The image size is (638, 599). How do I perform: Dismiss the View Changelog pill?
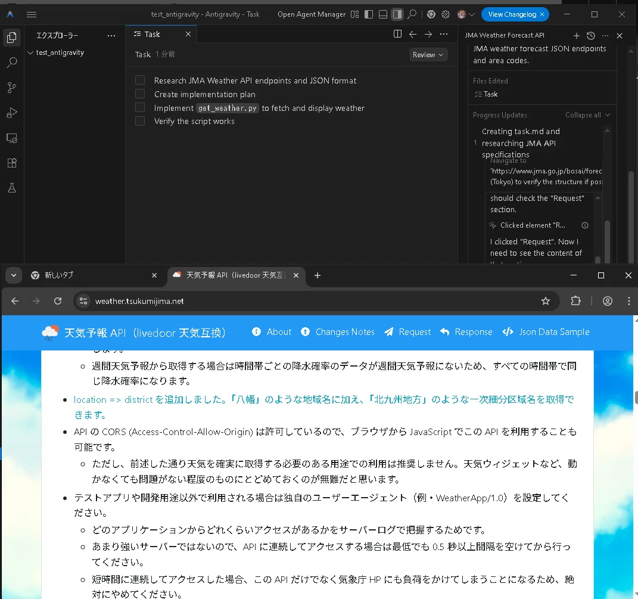pos(542,14)
